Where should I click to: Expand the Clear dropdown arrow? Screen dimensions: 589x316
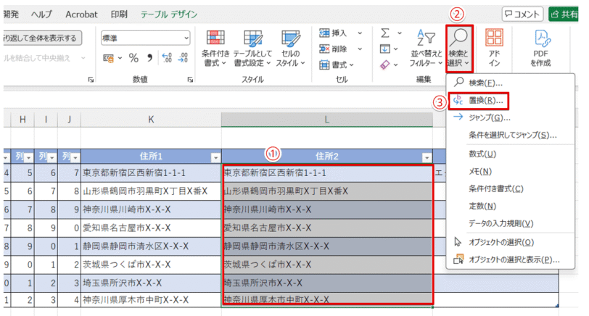click(x=396, y=65)
